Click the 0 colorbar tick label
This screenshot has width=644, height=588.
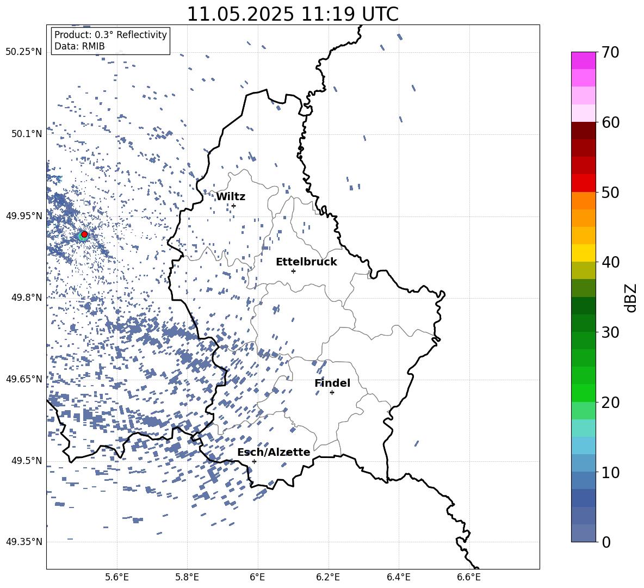pyautogui.click(x=606, y=542)
